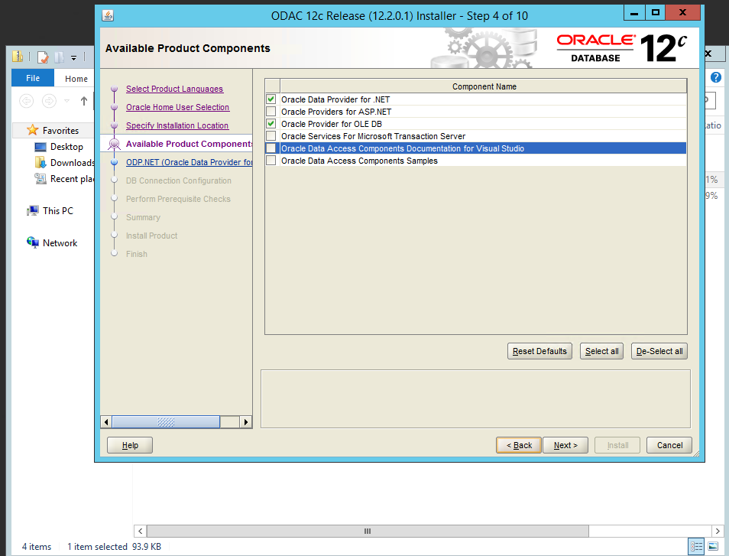729x556 pixels.
Task: Enable Oracle Providers for ASP.NET checkbox
Action: click(271, 111)
